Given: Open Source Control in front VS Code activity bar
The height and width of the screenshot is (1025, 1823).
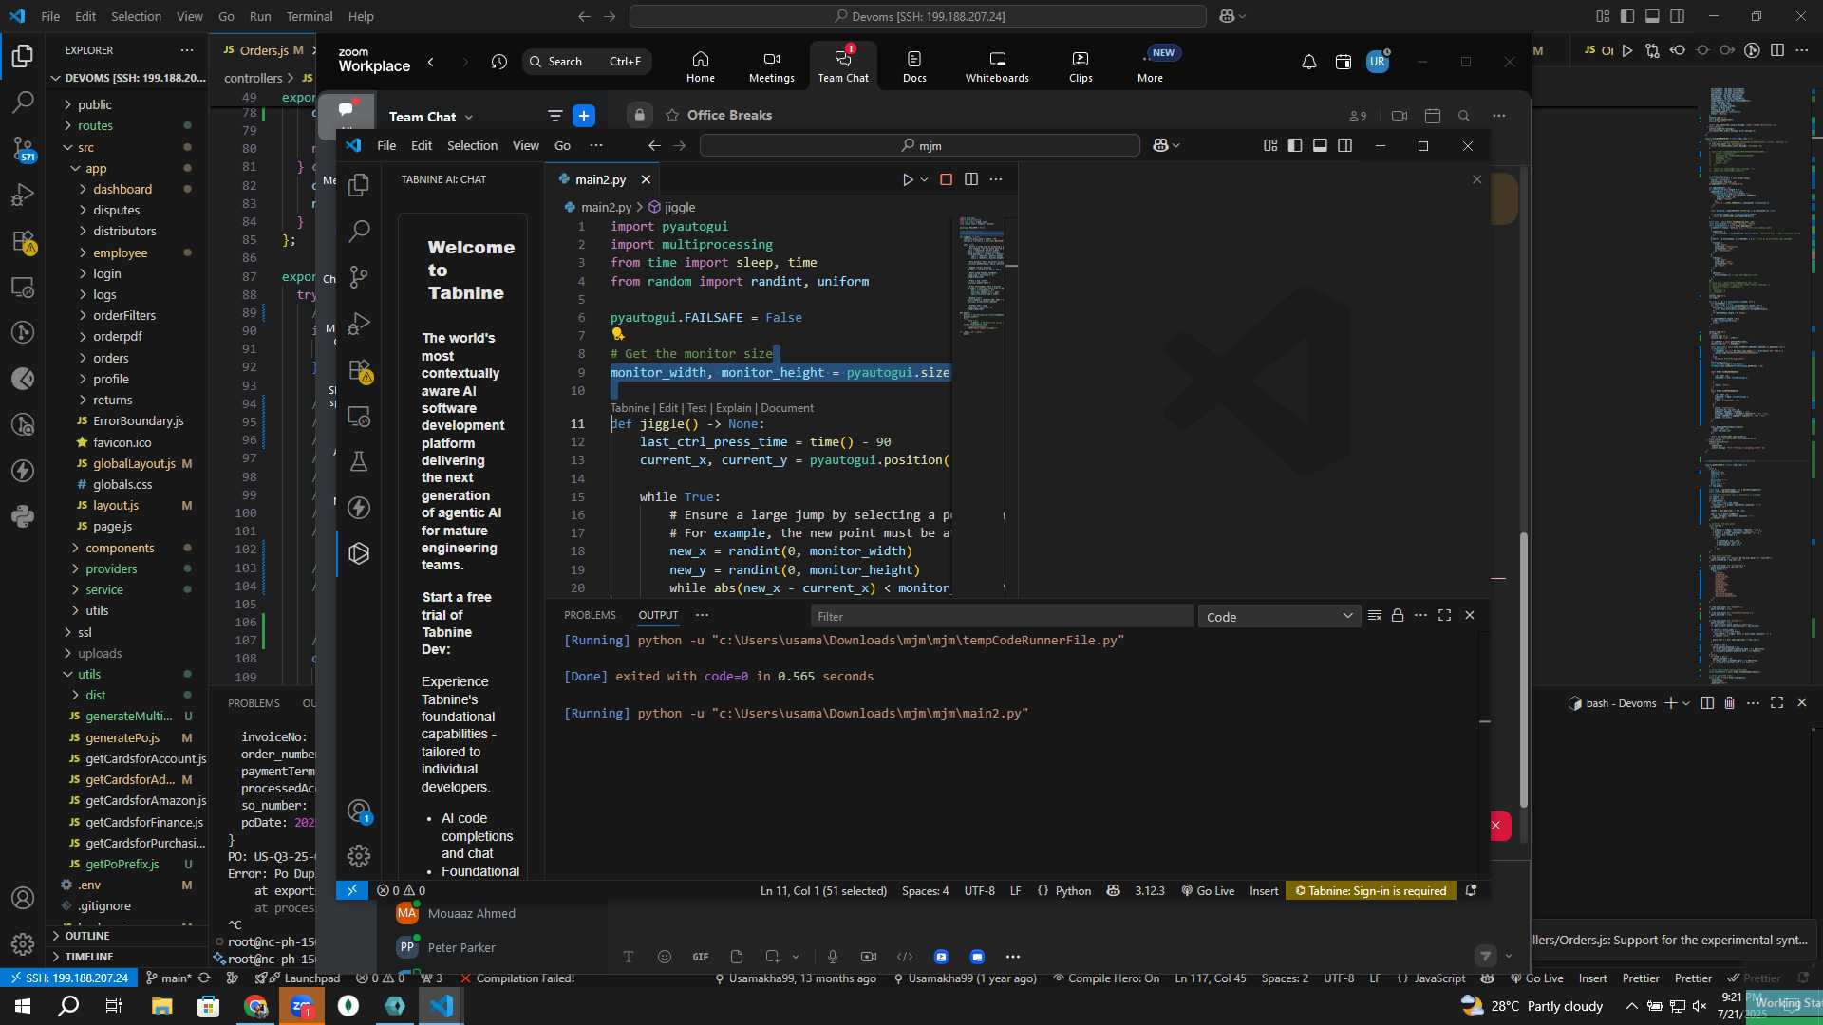Looking at the screenshot, I should [x=359, y=277].
